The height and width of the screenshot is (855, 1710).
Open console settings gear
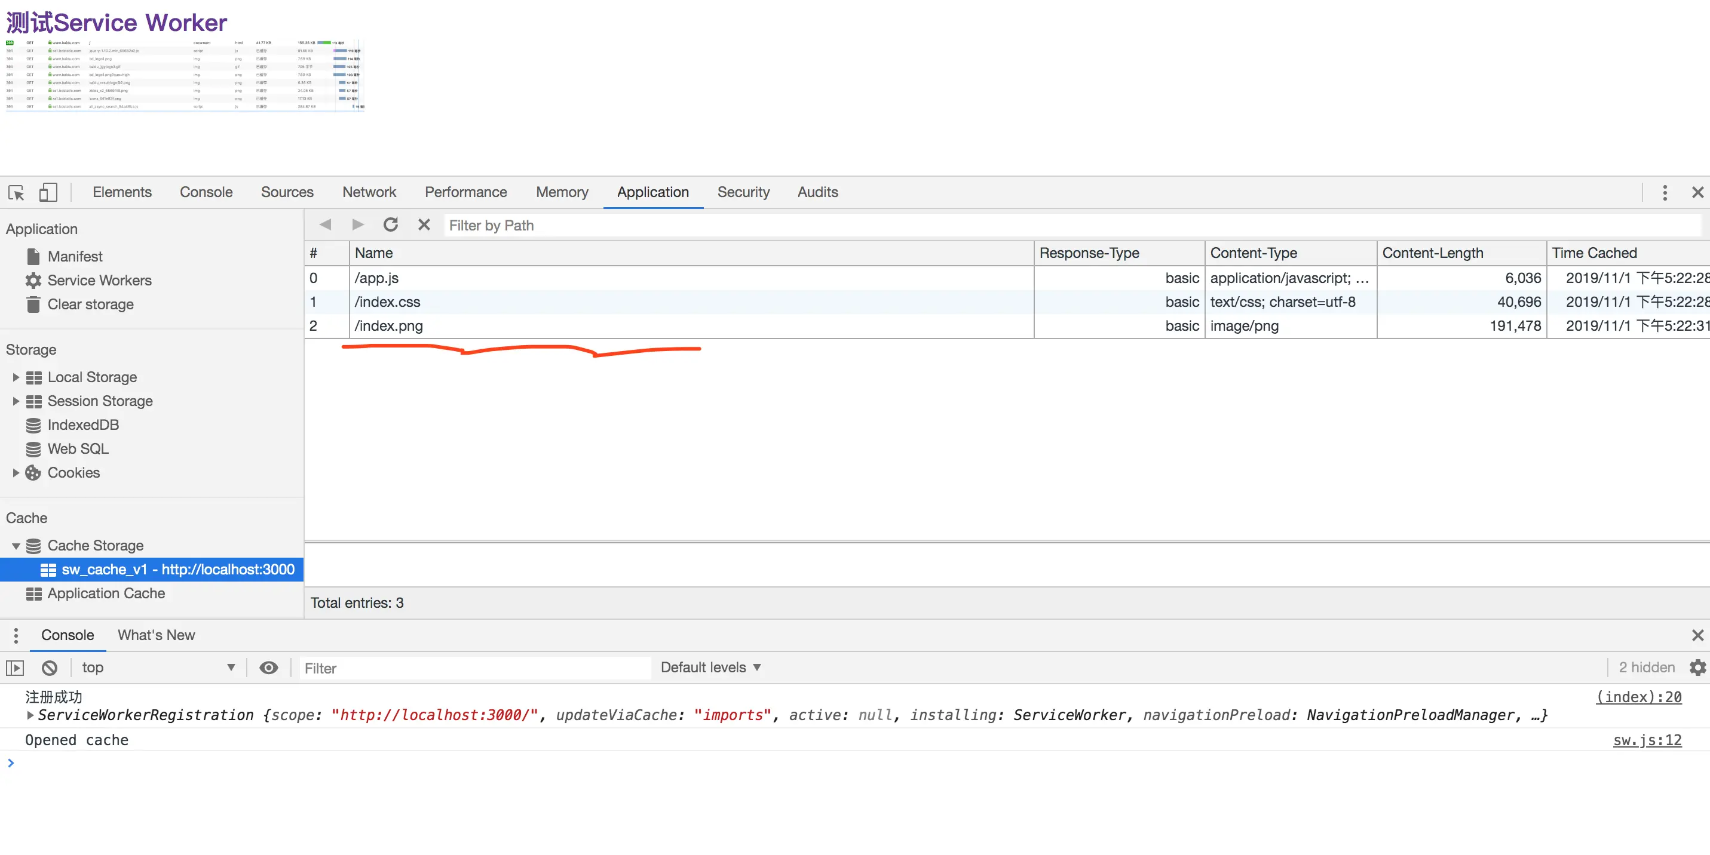tap(1697, 668)
